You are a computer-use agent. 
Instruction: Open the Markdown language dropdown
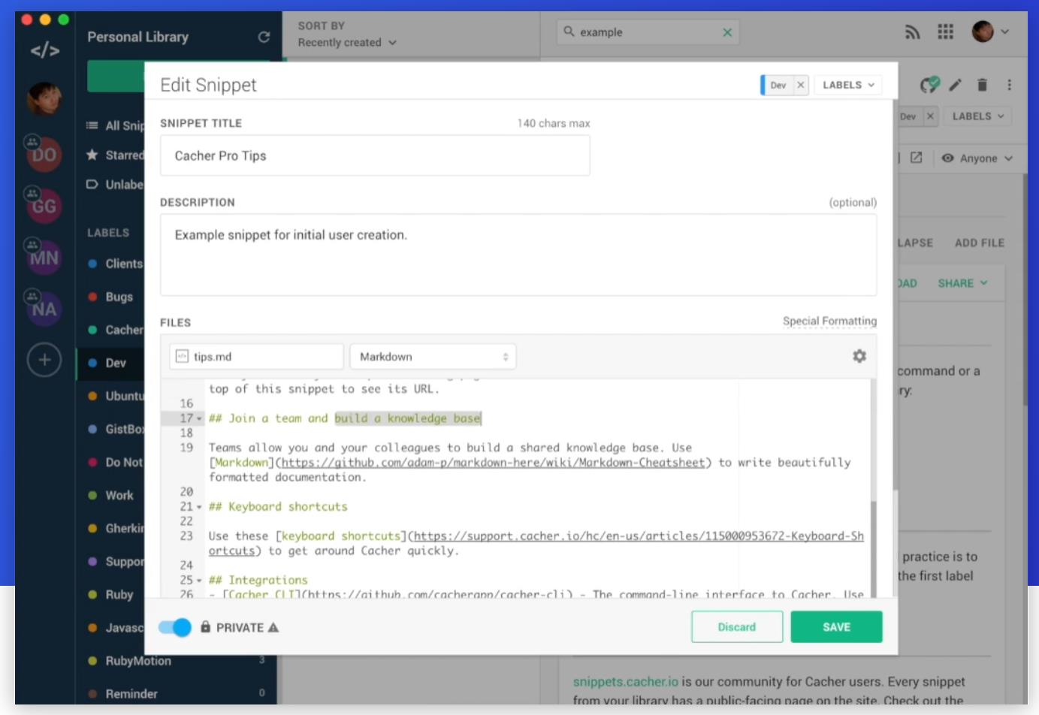(433, 357)
